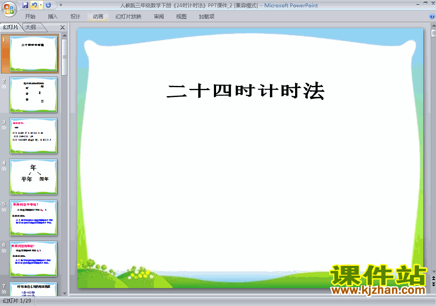Screen dimensions: 436x306
Task: Go to previous slide double-arrow button
Action: 433,278
